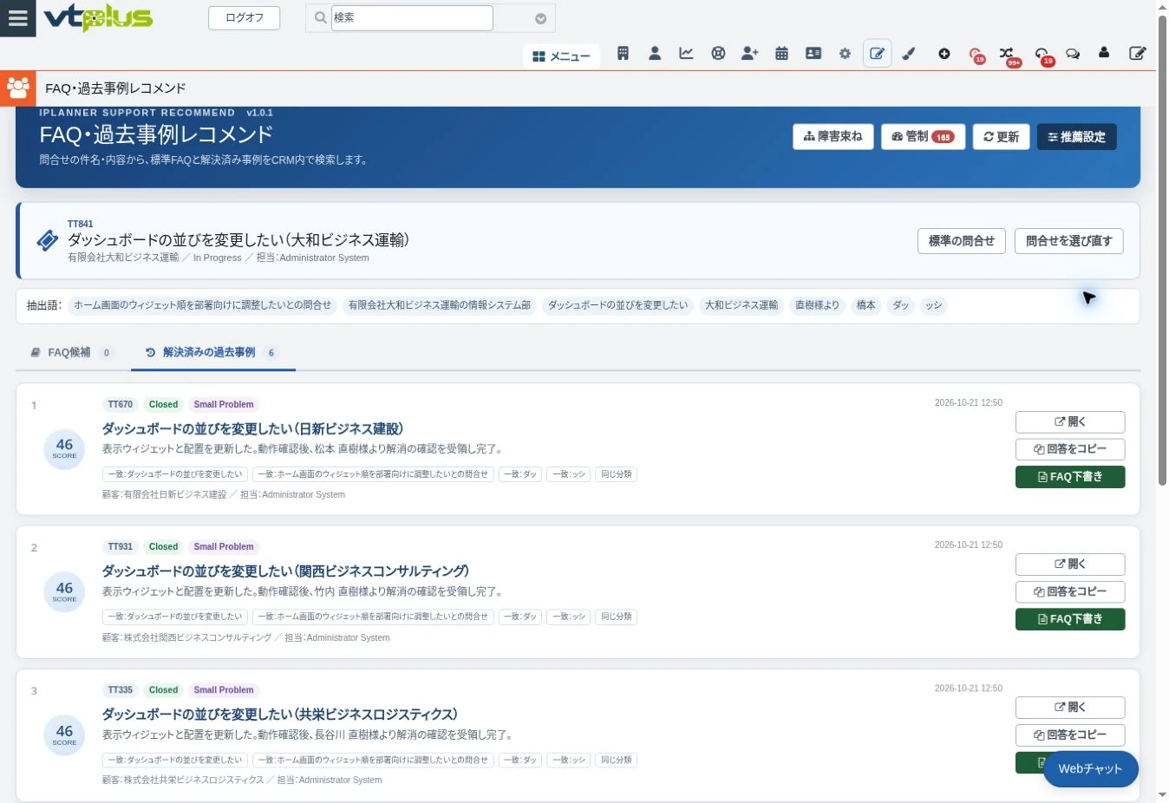Viewport: 1169px width, 803px height.
Task: Expand the search box dropdown arrow
Action: pos(540,18)
